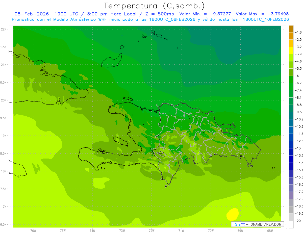
Task: Click the "-2.5" colorbar value
Action: tap(298, 40)
